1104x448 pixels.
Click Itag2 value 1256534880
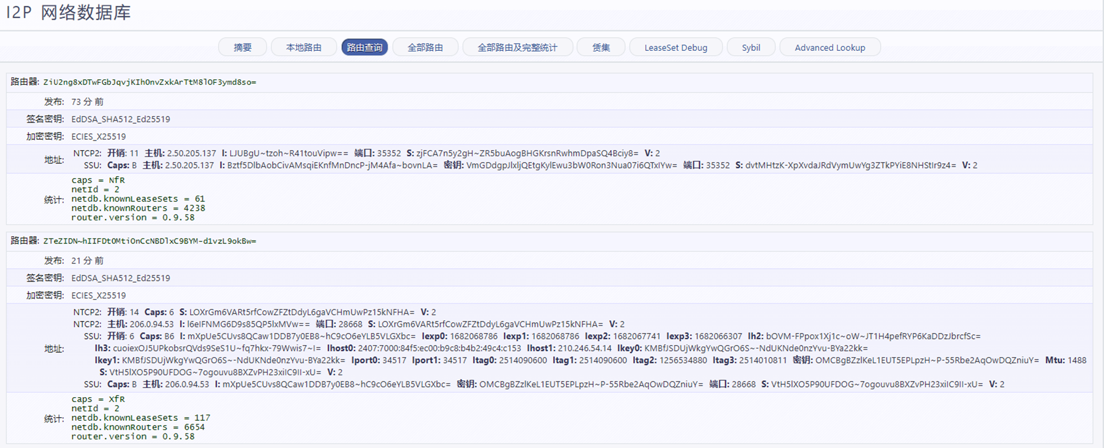coord(682,360)
